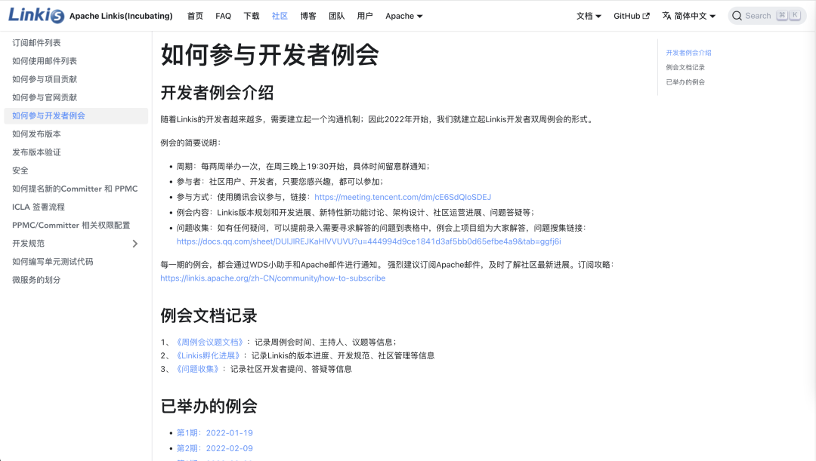Viewport: 816px width, 461px height.
Task: Open the 文档 dropdown menu
Action: (589, 16)
